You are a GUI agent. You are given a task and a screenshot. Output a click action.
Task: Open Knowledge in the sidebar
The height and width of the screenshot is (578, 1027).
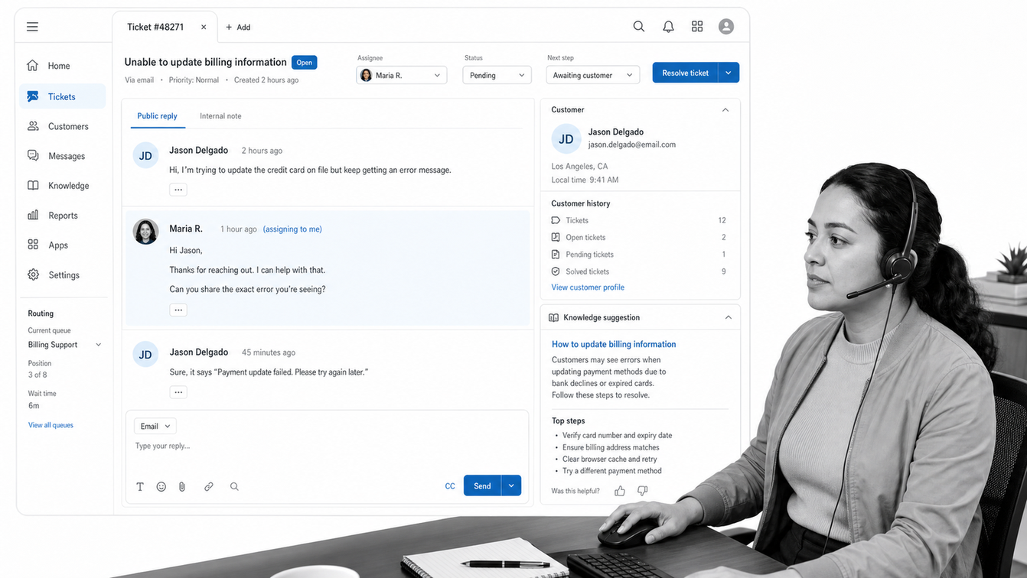click(x=63, y=186)
